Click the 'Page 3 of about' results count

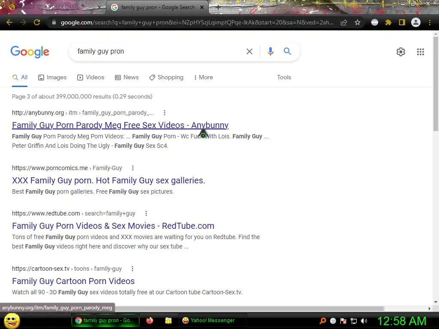[82, 96]
